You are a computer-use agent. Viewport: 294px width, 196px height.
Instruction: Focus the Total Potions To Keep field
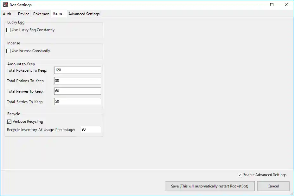pos(77,81)
